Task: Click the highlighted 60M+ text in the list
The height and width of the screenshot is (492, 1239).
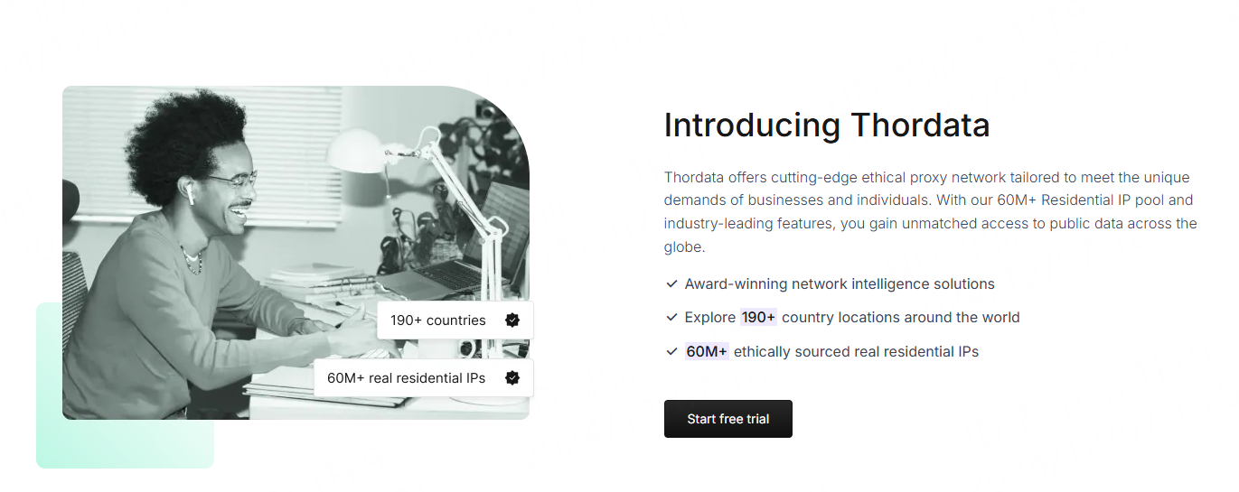Action: coord(707,351)
